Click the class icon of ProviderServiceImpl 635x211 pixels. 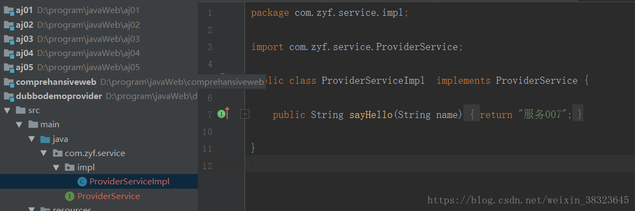82,182
